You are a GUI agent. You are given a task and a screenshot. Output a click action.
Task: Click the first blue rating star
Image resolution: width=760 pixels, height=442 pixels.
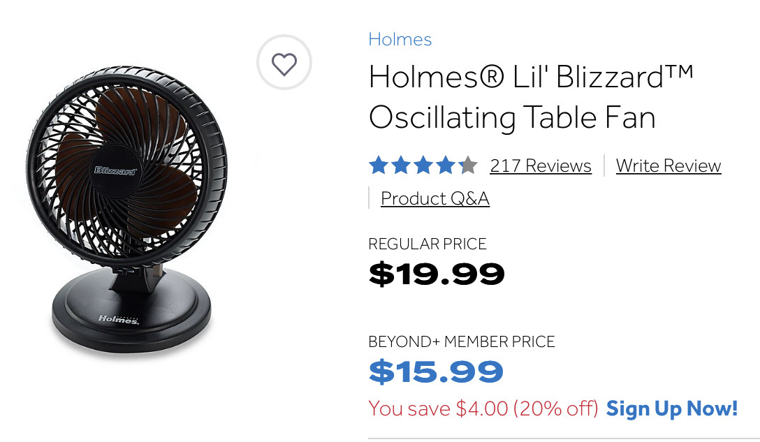(x=379, y=165)
